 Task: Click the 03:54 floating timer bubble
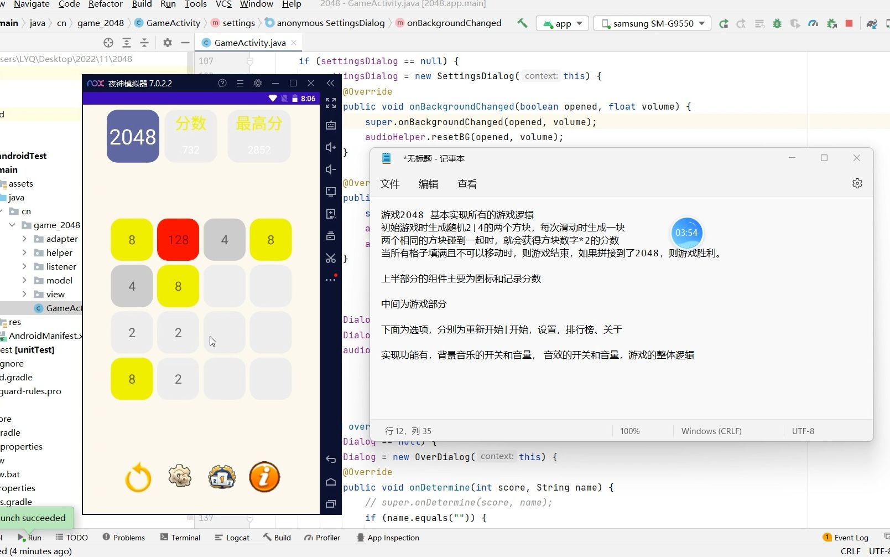coord(687,233)
